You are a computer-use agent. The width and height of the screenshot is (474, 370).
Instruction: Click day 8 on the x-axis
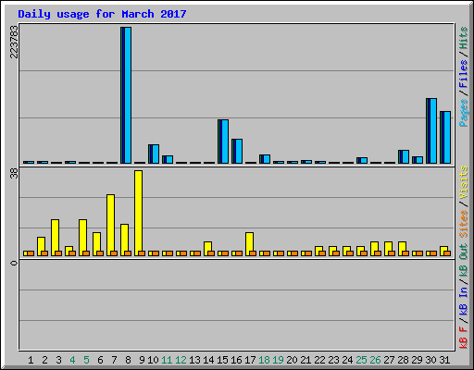128,360
